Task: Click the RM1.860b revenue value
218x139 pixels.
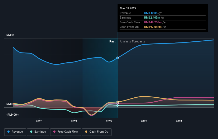Action: click(151, 13)
